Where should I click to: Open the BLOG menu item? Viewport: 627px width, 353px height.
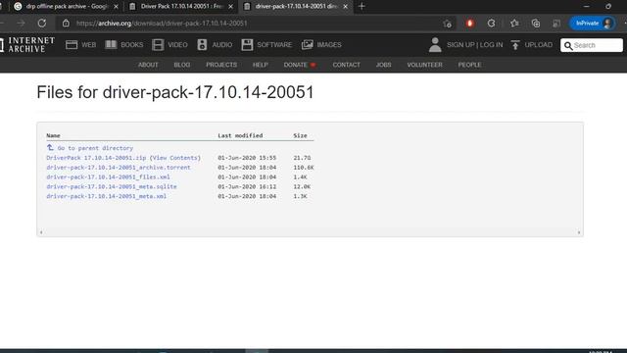182,65
